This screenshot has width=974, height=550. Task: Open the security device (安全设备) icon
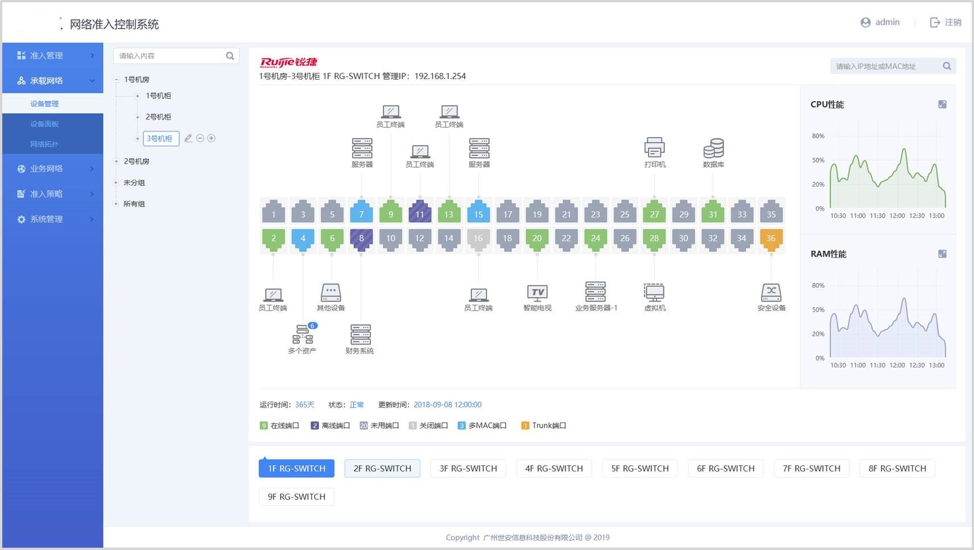pos(771,292)
